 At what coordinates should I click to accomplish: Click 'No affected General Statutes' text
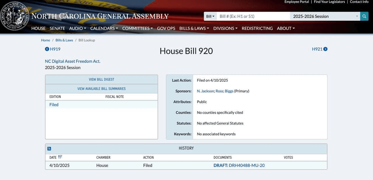tap(220, 123)
